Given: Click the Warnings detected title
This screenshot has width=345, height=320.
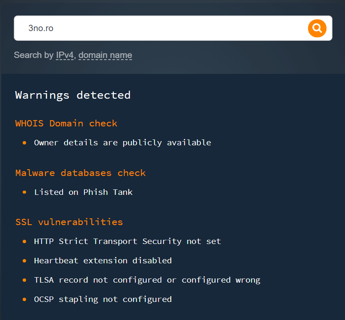Looking at the screenshot, I should point(73,95).
